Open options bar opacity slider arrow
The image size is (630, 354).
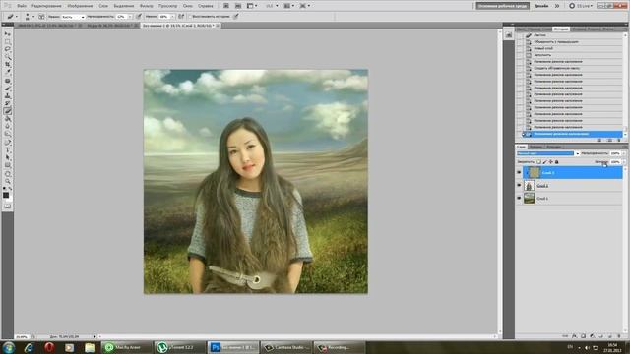(129, 17)
